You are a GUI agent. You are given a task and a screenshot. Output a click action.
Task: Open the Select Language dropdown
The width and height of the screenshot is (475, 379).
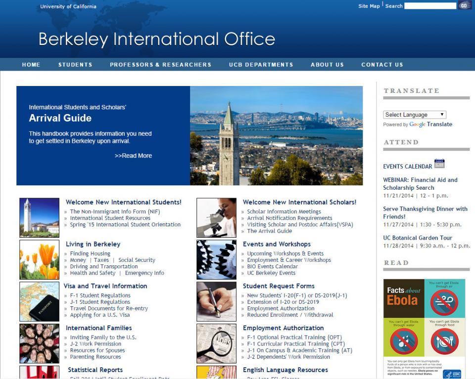point(415,115)
